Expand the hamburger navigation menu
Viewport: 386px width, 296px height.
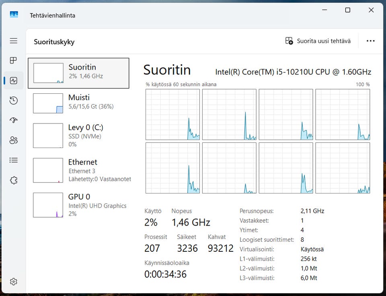[14, 41]
